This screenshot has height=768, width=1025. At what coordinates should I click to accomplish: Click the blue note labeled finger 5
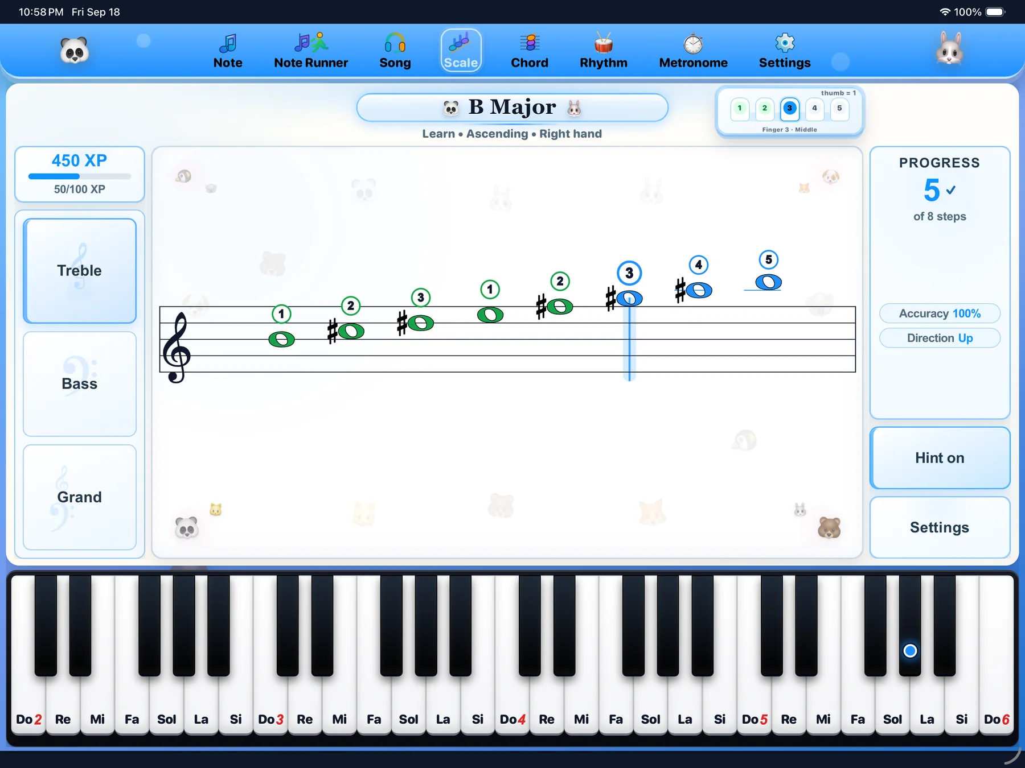[x=768, y=282]
